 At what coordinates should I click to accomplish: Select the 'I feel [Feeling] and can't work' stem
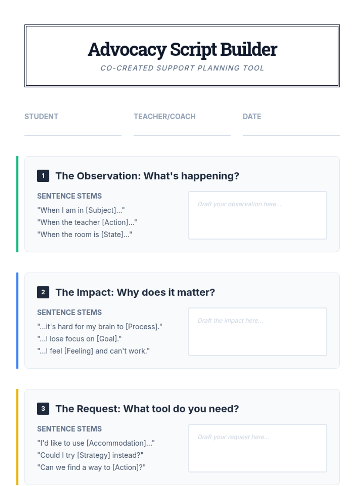(93, 351)
